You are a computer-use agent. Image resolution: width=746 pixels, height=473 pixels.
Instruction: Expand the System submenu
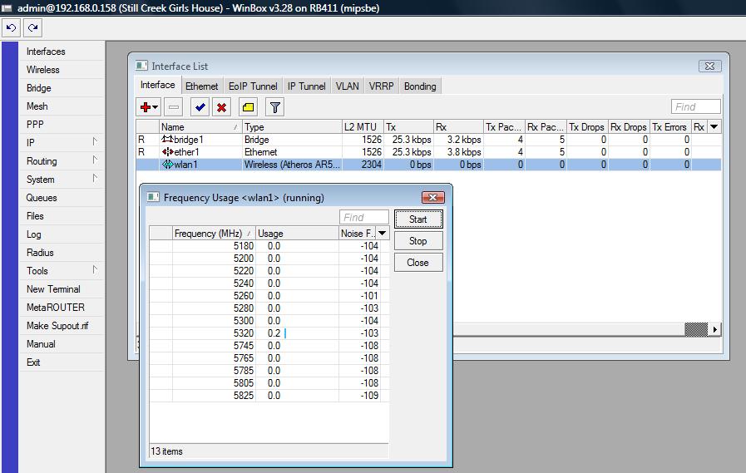95,178
